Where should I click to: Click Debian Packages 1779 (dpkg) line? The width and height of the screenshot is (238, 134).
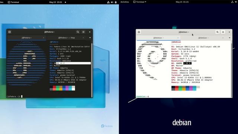[184, 56]
